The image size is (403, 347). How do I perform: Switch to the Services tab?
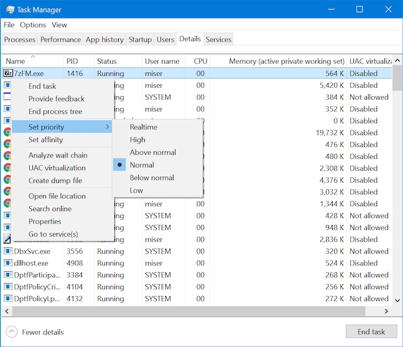click(218, 39)
